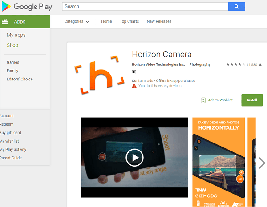Click the Horizon Camera app icon
The height and width of the screenshot is (207, 267).
coord(100,75)
